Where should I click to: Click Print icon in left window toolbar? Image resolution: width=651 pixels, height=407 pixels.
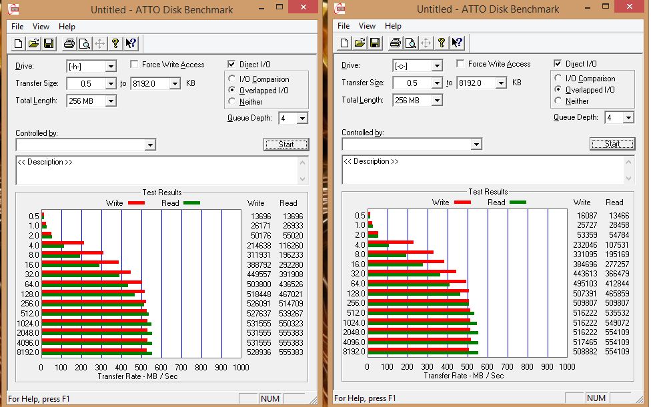pos(69,43)
